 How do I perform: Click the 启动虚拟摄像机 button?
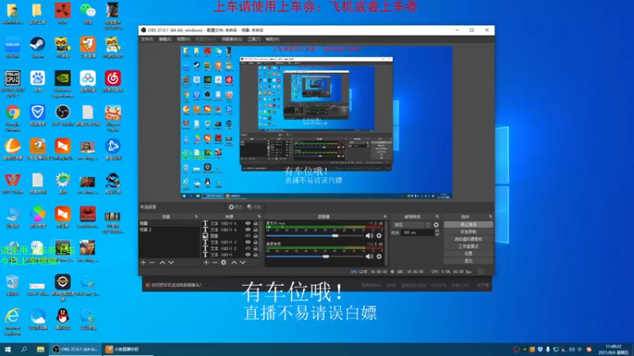pyautogui.click(x=468, y=239)
